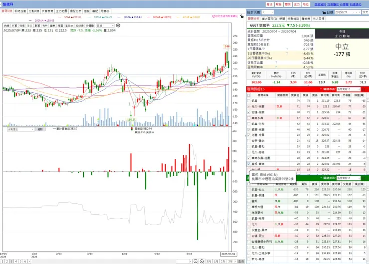The height and width of the screenshot is (264, 369).
Task: Open the 日期 date picker dropdown
Action: tap(347, 12)
